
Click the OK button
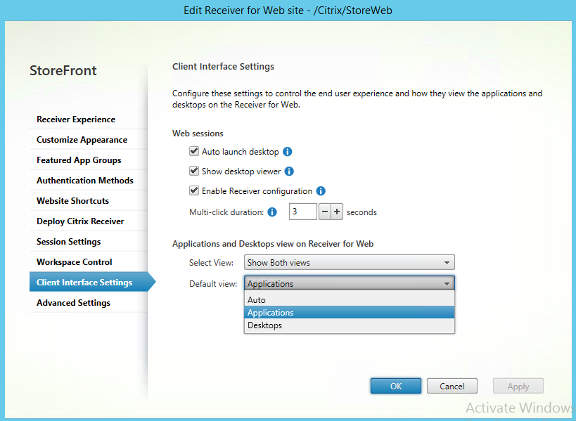tap(396, 386)
